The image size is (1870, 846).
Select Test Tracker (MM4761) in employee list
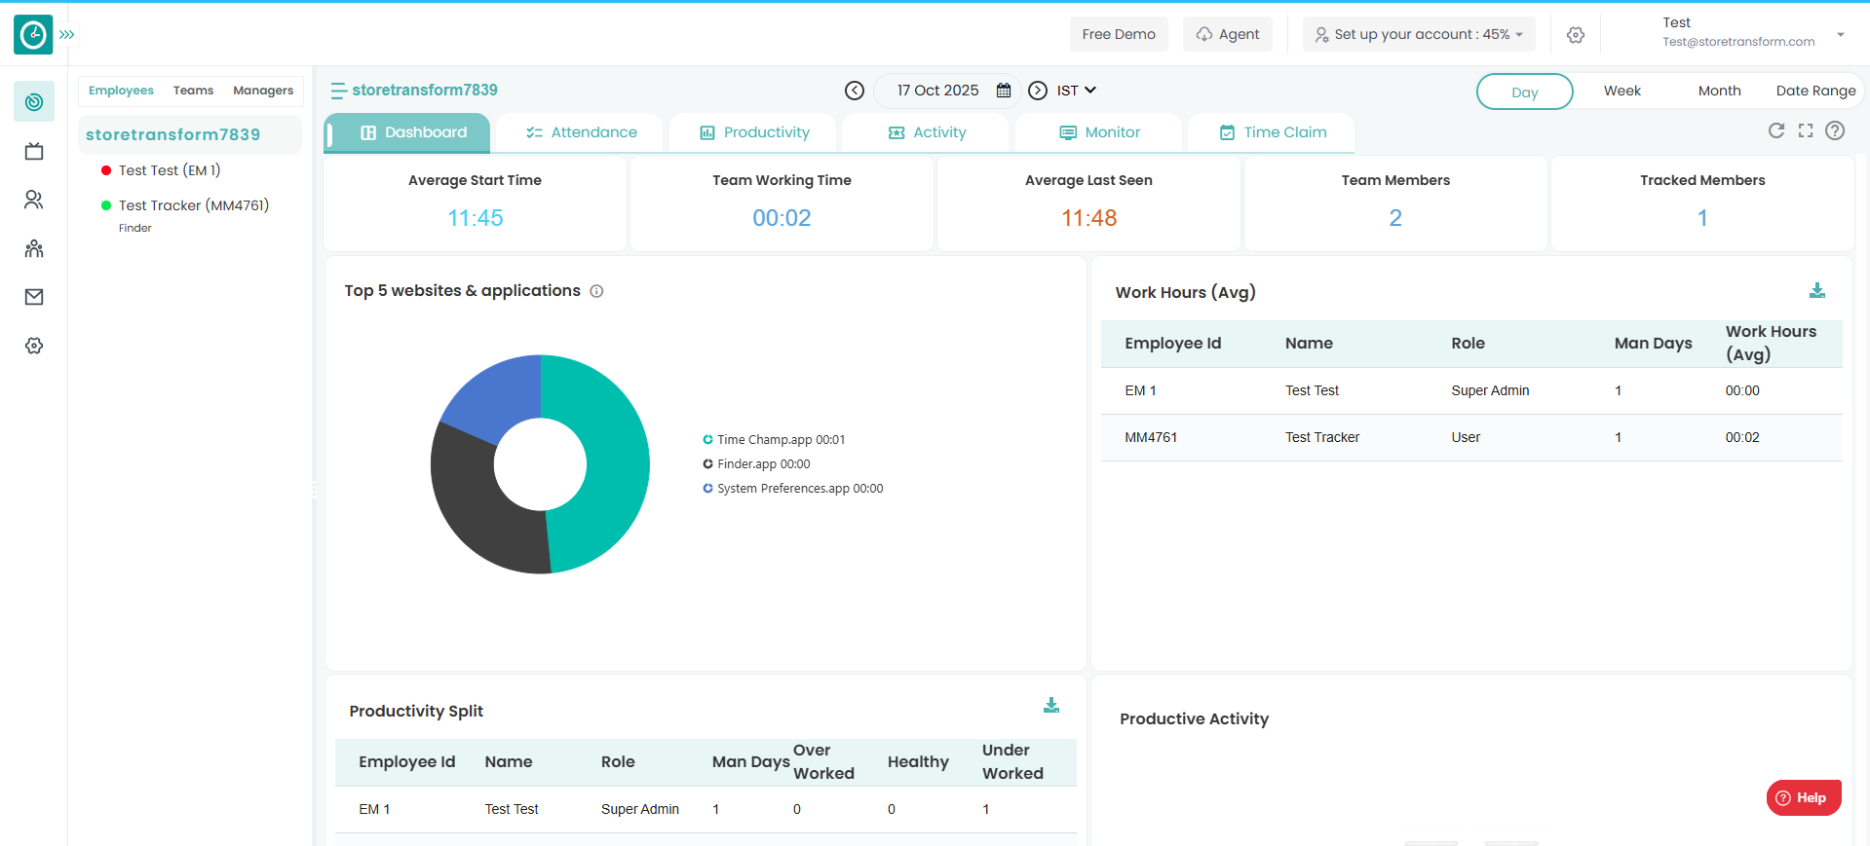click(193, 205)
